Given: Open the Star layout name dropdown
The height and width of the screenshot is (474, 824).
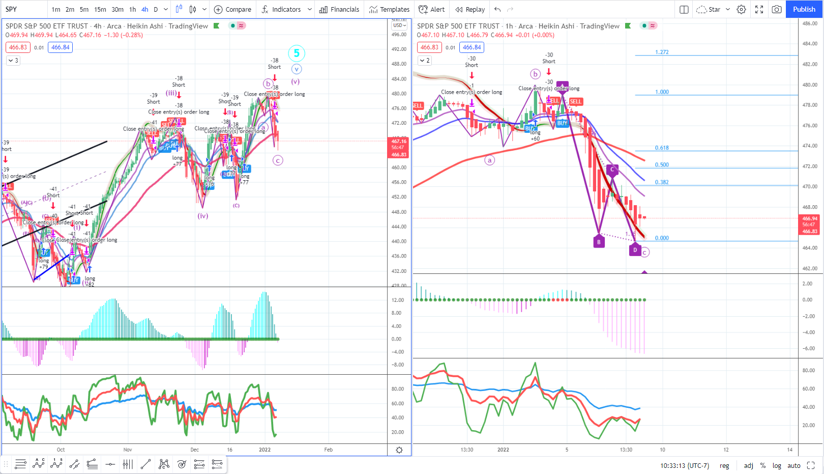Looking at the screenshot, I should (728, 9).
